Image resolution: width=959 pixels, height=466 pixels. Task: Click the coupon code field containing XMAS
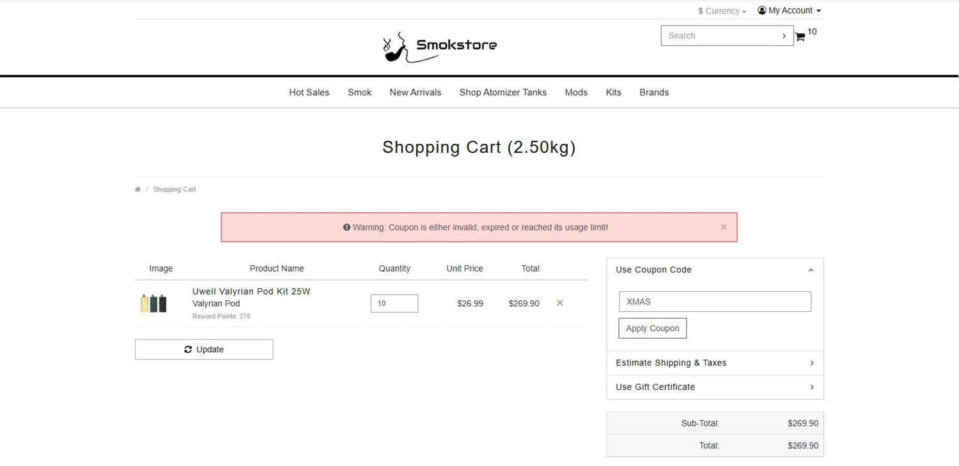(715, 302)
